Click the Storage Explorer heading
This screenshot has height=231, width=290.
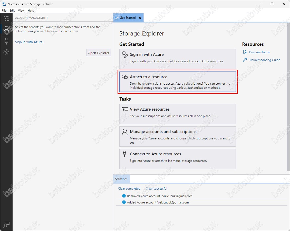(142, 33)
